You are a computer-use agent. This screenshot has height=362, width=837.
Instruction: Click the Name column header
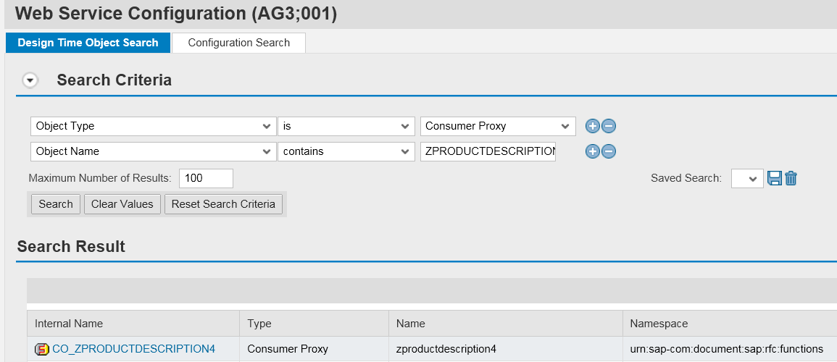pyautogui.click(x=506, y=324)
